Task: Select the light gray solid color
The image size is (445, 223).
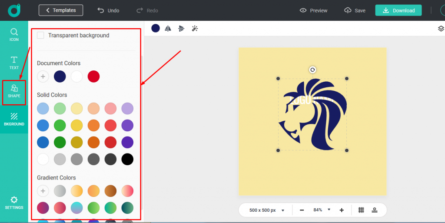Action: [60, 160]
